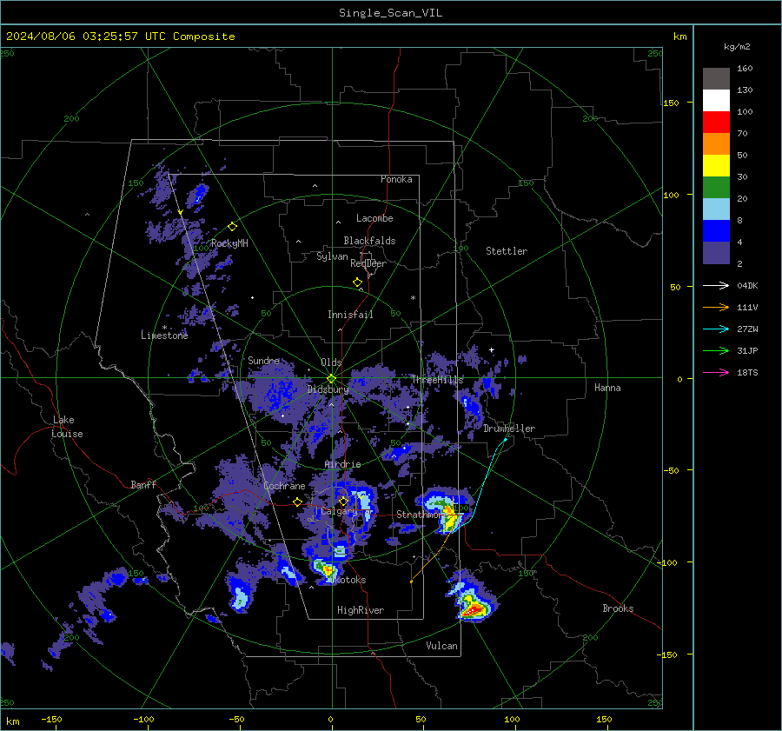The height and width of the screenshot is (731, 782).
Task: Click the Okotoks label
Action: coord(349,580)
